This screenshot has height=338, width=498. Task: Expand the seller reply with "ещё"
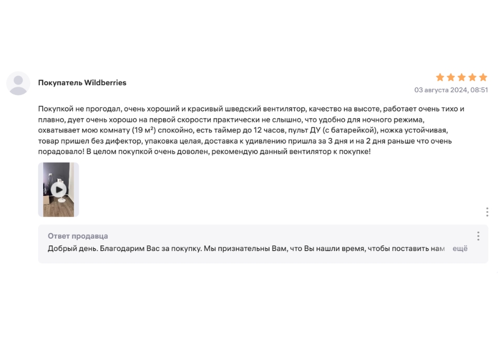[459, 249]
